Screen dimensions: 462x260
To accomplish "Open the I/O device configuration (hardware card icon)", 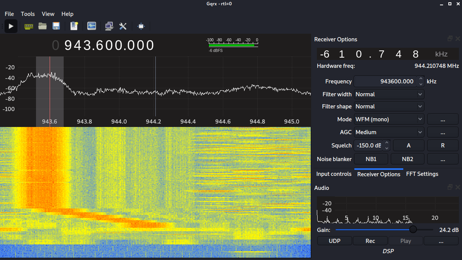I will click(29, 26).
